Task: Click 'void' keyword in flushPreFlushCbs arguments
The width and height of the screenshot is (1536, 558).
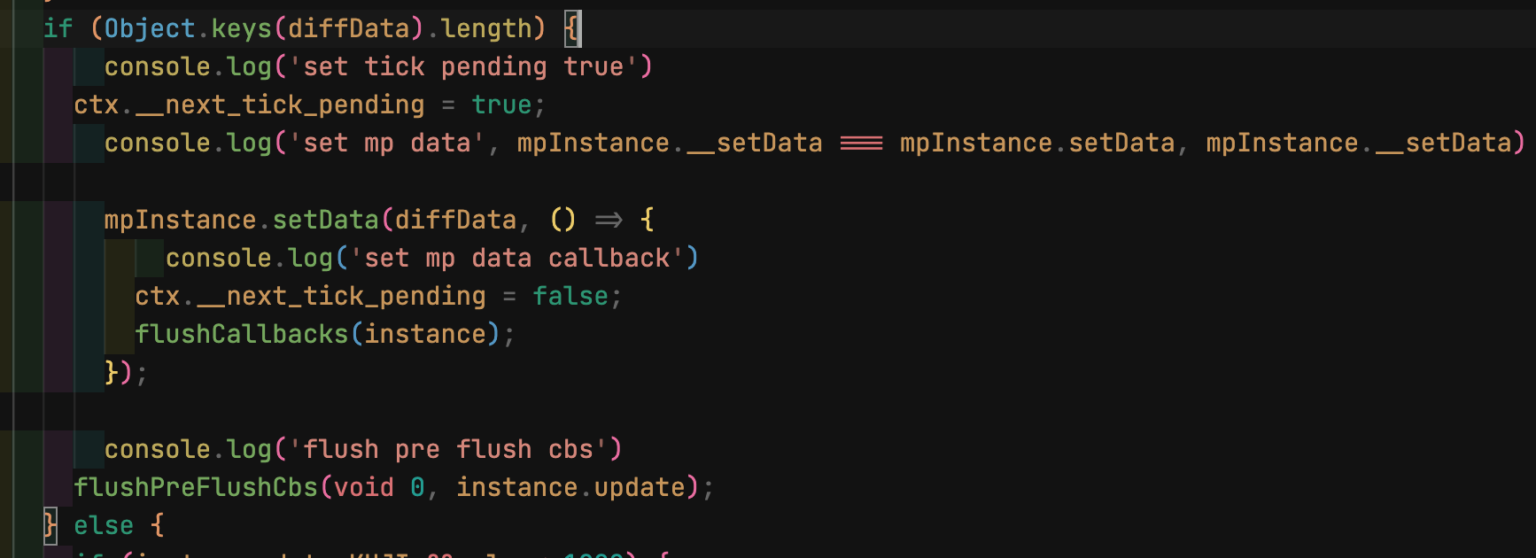Action: (364, 487)
